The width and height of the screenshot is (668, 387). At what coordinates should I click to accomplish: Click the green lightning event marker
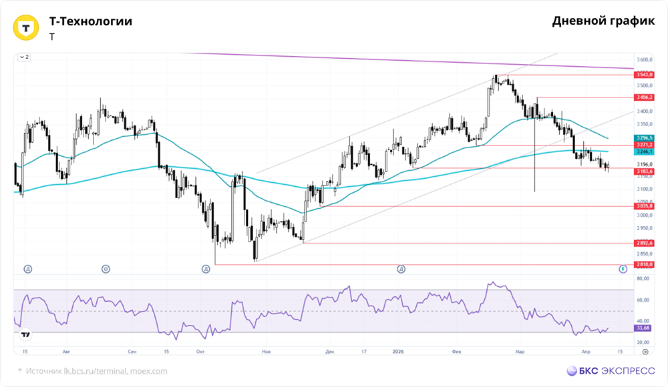(x=623, y=269)
